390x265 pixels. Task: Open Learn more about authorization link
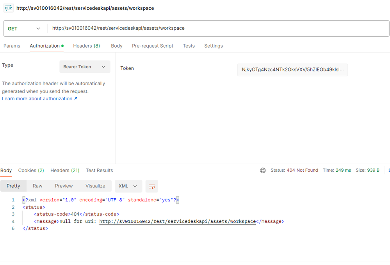pyautogui.click(x=39, y=99)
